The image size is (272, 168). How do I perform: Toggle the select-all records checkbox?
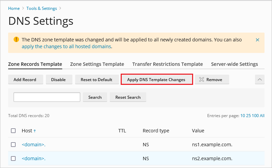(13, 131)
